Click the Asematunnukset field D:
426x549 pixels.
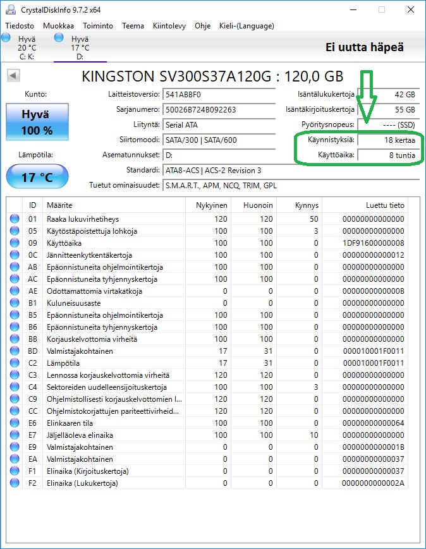[x=219, y=155]
